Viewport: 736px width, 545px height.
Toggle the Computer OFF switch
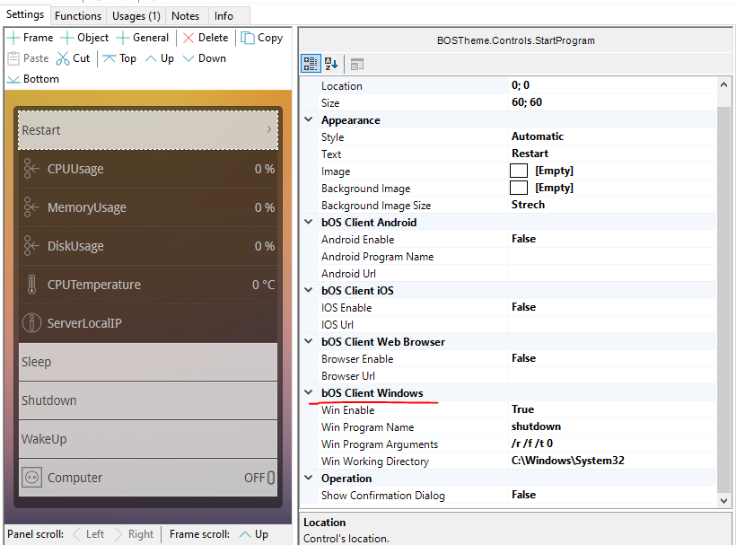[x=270, y=478]
